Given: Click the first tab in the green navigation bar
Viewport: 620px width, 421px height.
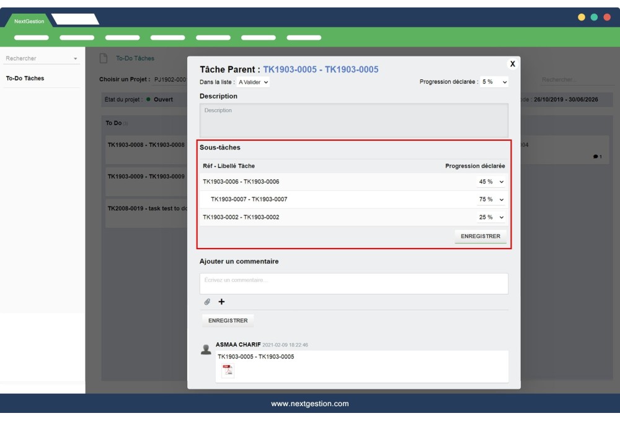Looking at the screenshot, I should [x=31, y=36].
